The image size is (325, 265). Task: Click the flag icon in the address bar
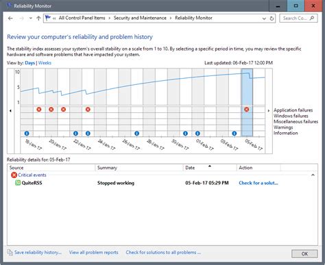(x=48, y=18)
